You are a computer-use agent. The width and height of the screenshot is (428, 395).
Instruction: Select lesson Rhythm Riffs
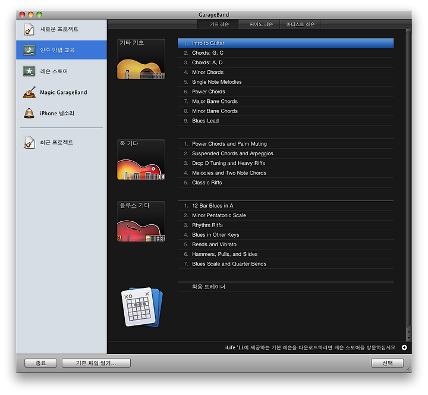tap(285, 225)
